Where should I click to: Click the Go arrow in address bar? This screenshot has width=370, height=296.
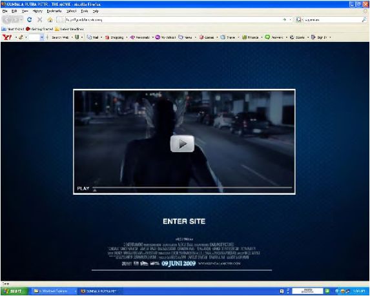284,20
